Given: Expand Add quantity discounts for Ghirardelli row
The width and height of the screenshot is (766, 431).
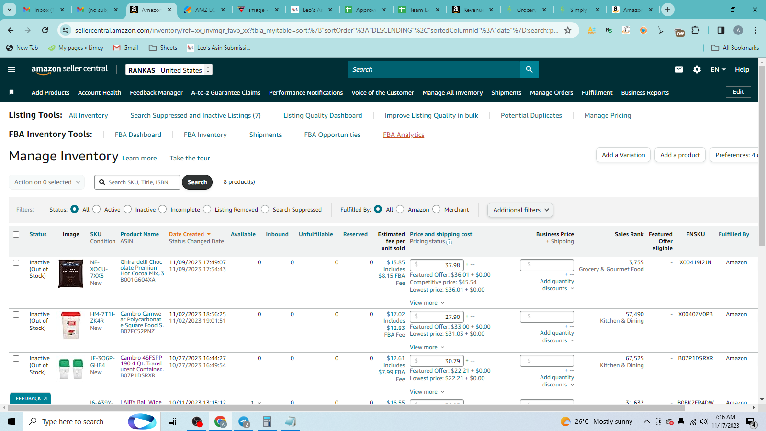Looking at the screenshot, I should pyautogui.click(x=557, y=285).
